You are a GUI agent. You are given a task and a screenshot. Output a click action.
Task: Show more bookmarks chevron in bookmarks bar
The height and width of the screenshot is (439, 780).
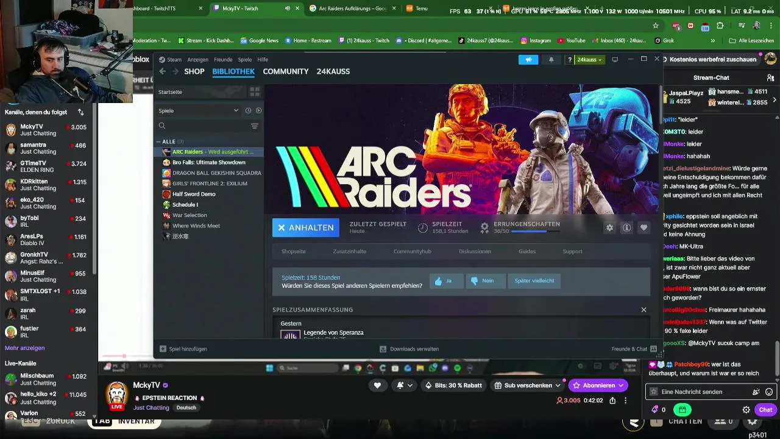pos(713,41)
